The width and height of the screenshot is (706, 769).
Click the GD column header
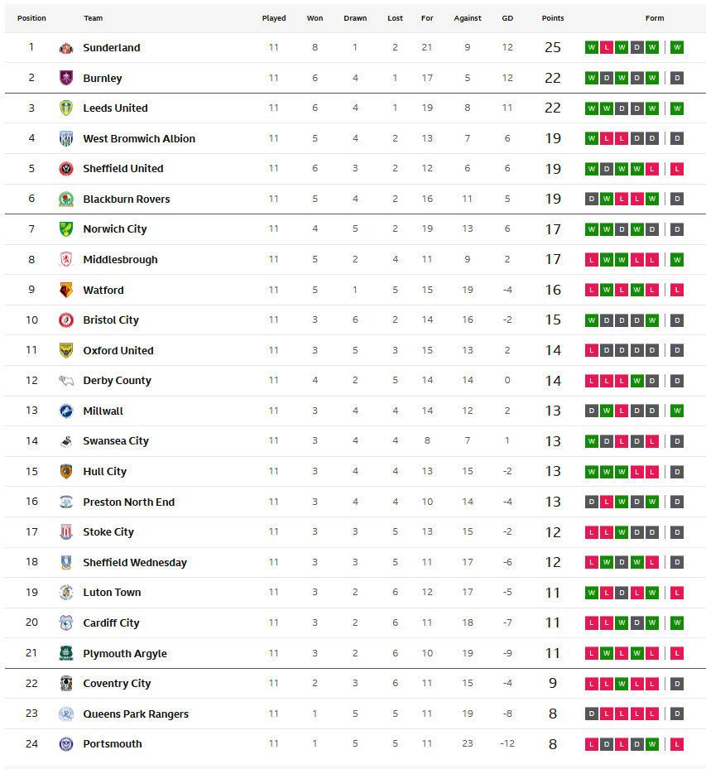pyautogui.click(x=507, y=18)
